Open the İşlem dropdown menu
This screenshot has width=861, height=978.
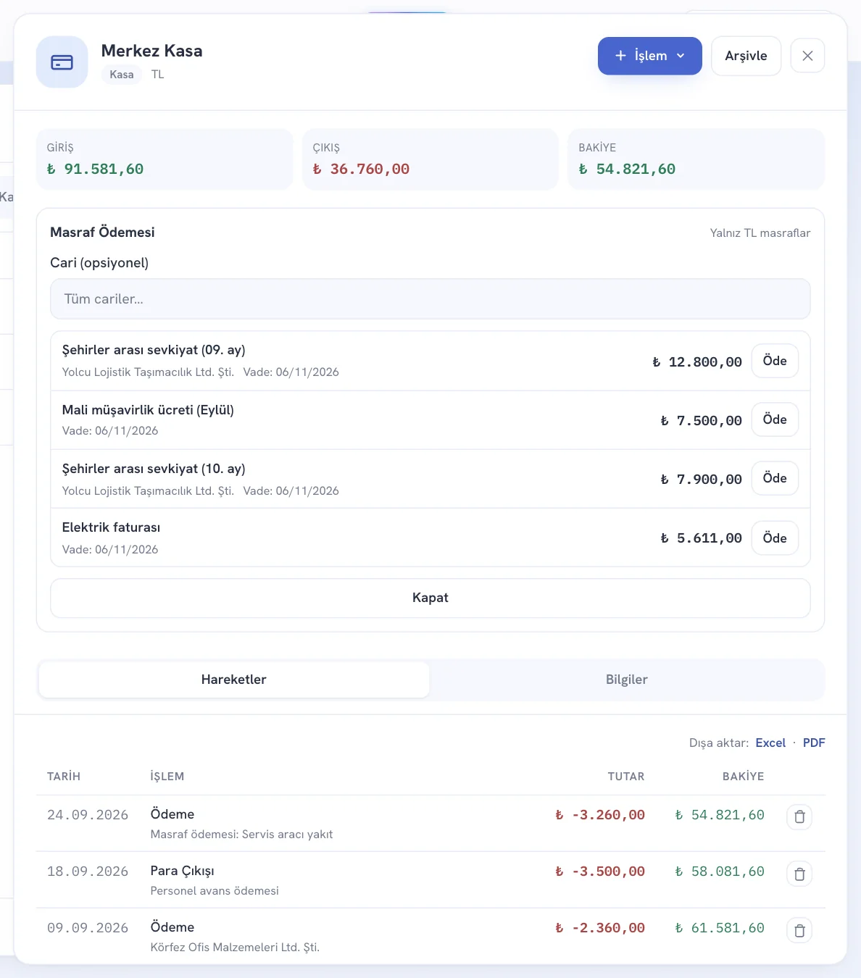(x=650, y=56)
